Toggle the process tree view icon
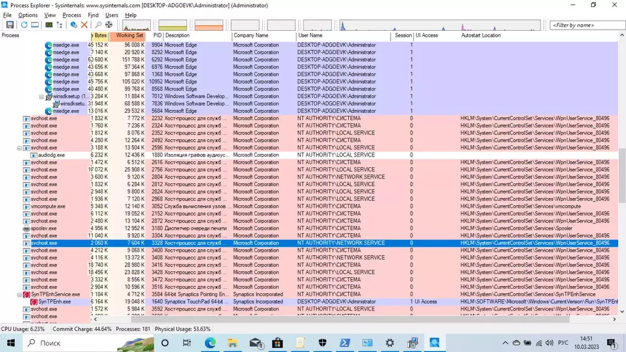Viewport: 626px width, 352px height. [x=60, y=25]
